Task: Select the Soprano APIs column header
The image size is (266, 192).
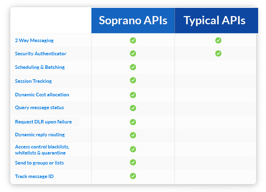Action: [133, 20]
